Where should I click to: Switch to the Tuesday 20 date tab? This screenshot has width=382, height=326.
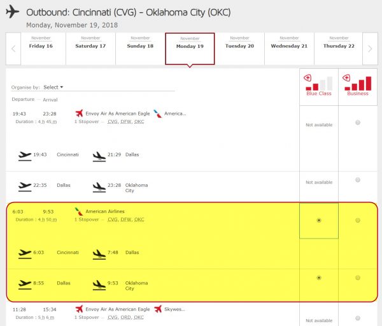click(239, 46)
